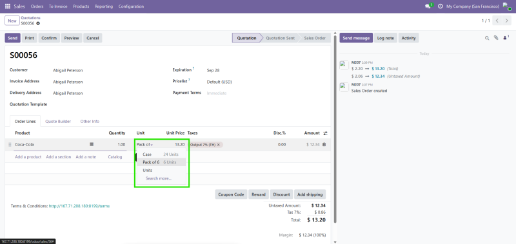Click Add a note link

pos(86,157)
